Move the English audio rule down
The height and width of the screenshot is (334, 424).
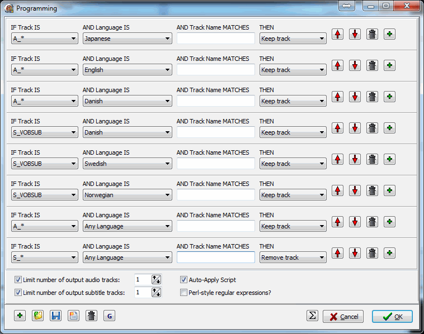355,65
